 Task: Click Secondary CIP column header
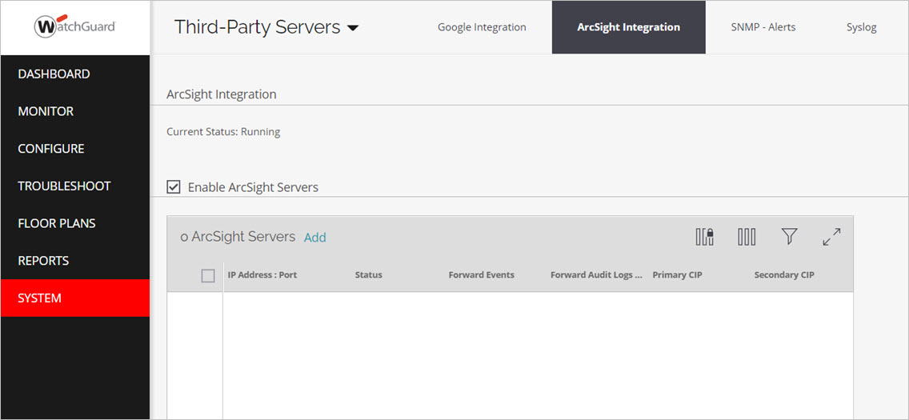click(784, 275)
